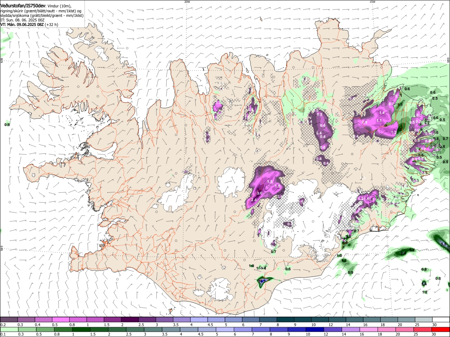Click deep blue bottom-row swatch starting at 10

pyautogui.click(x=314, y=329)
